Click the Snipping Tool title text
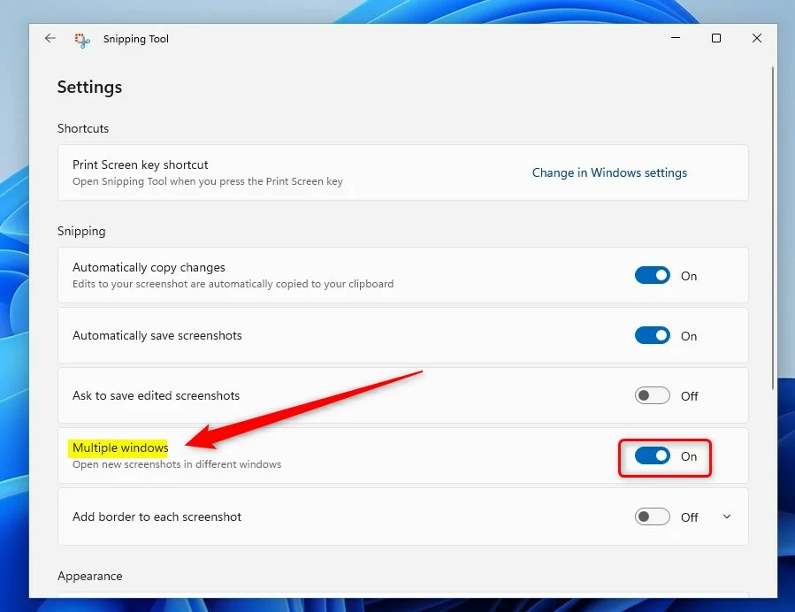The image size is (795, 612). [x=135, y=38]
